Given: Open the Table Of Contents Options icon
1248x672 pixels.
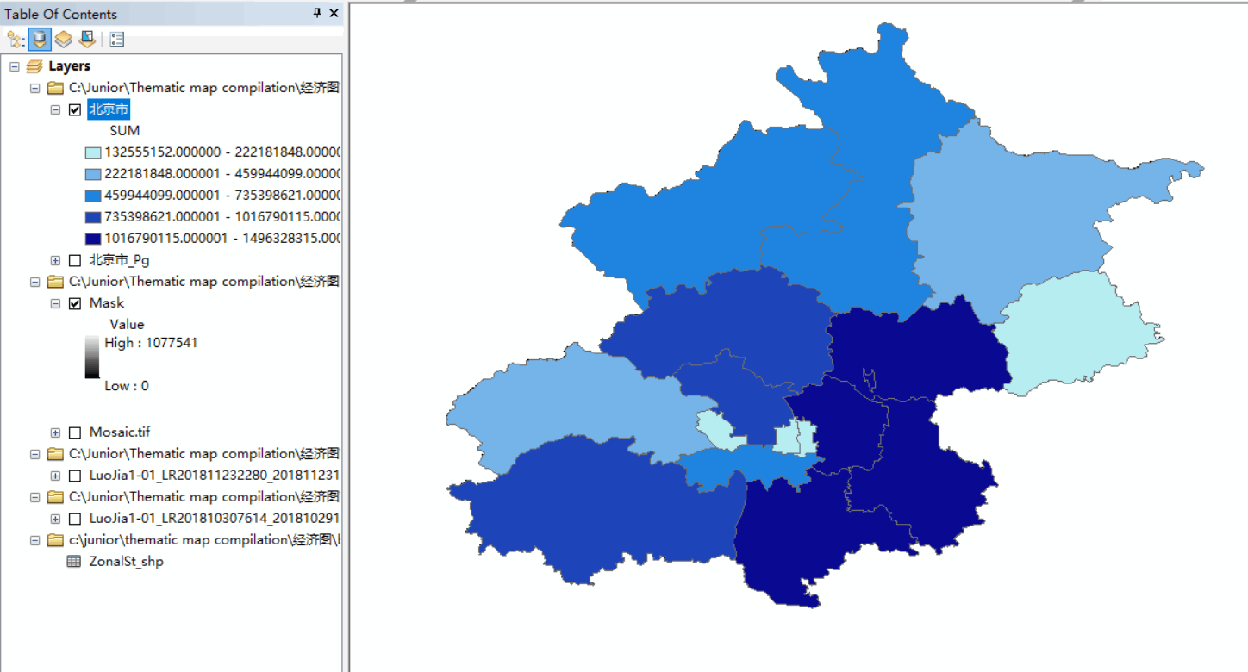Looking at the screenshot, I should 115,39.
